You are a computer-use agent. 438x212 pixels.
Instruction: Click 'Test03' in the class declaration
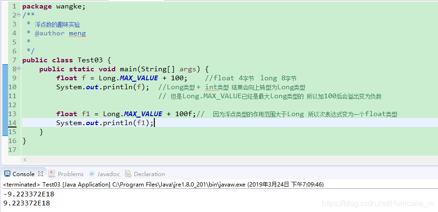point(90,60)
